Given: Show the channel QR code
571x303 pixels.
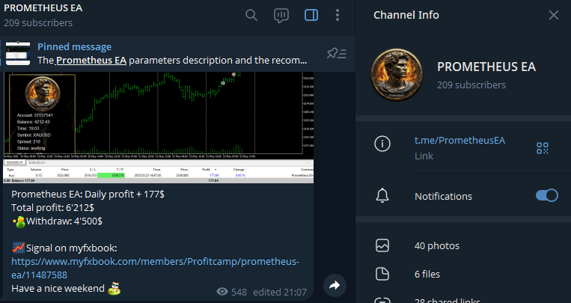Looking at the screenshot, I should pos(543,148).
